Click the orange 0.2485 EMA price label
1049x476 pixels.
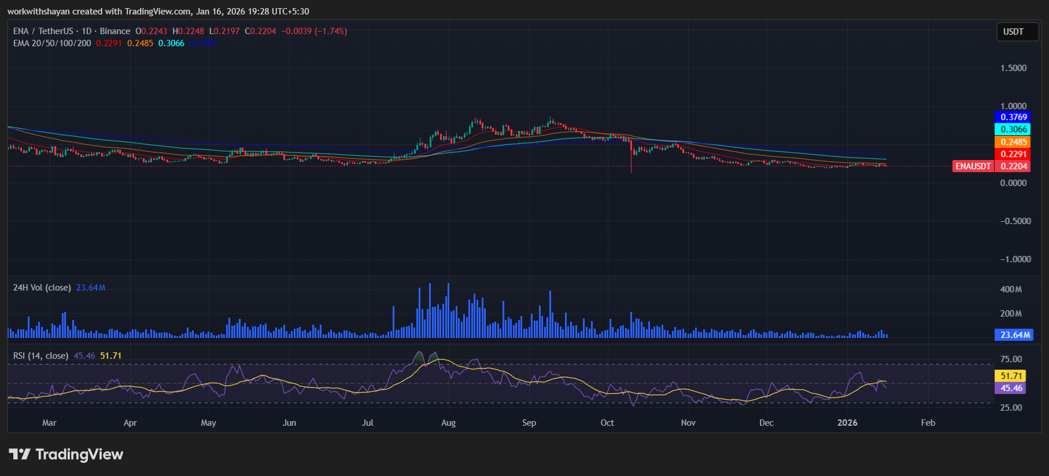[1013, 142]
